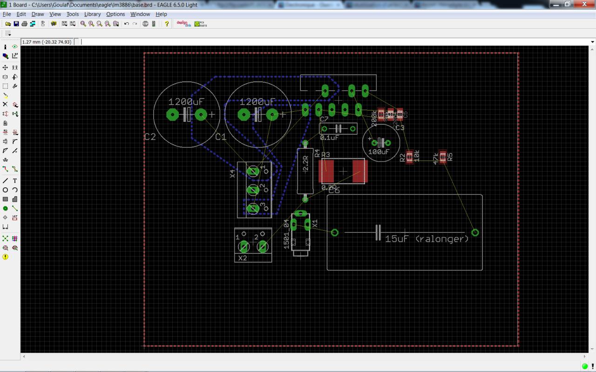The width and height of the screenshot is (596, 372).
Task: Select the Move tool
Action: (x=5, y=67)
